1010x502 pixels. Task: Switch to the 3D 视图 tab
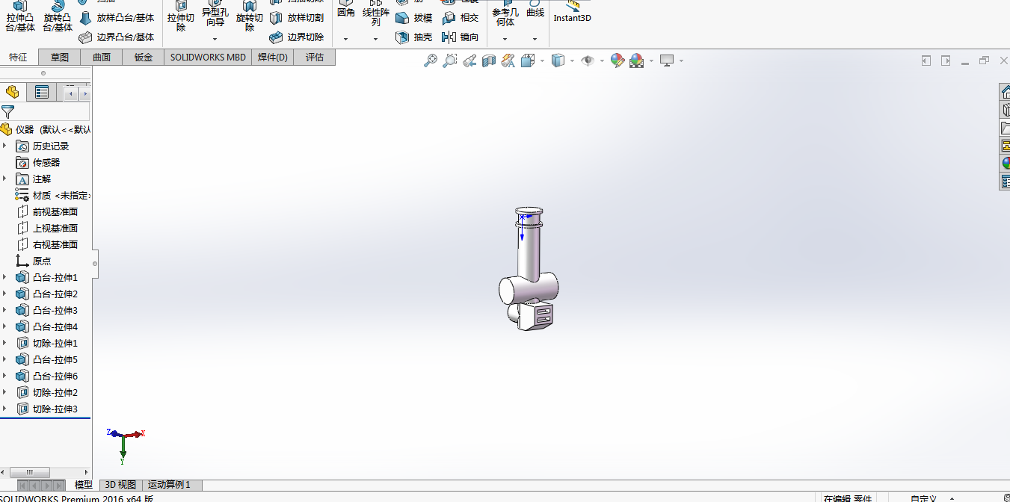coord(120,485)
